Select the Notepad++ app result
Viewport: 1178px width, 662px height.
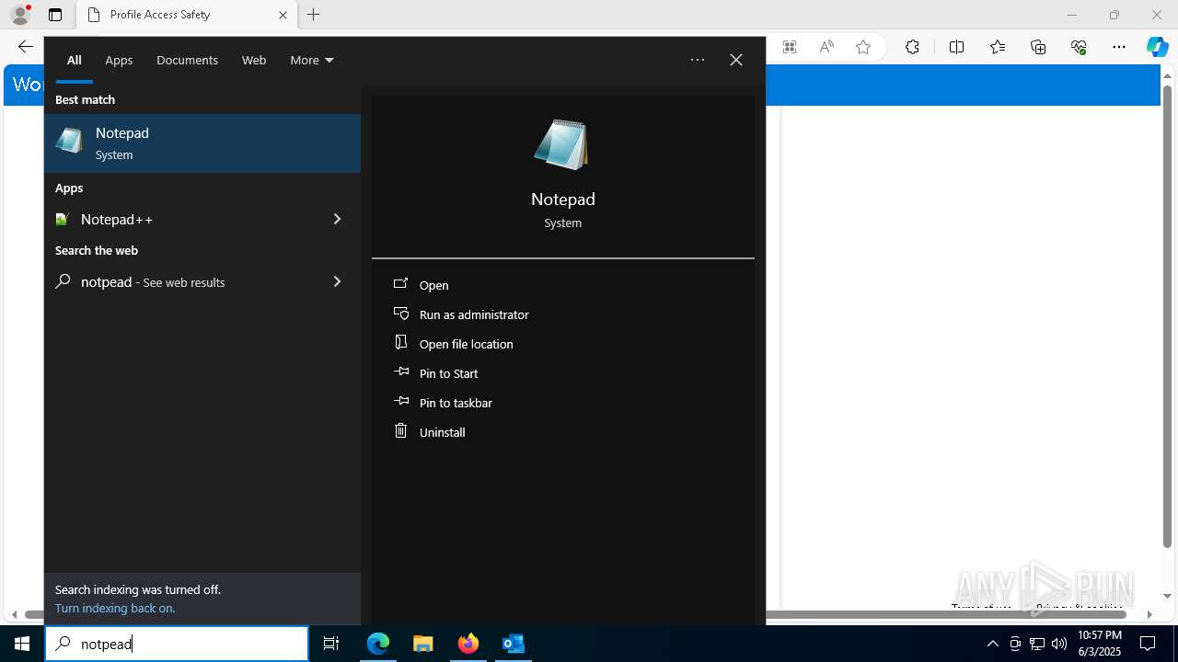click(x=179, y=219)
